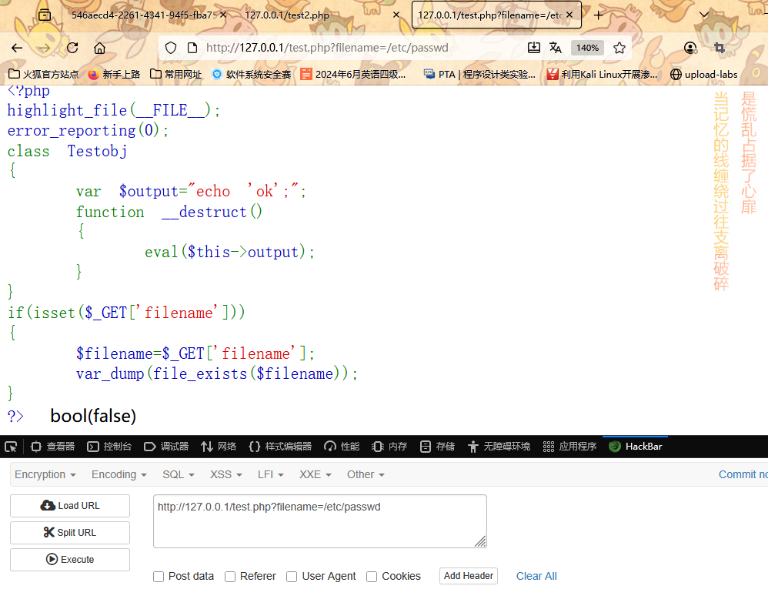Tick the Referer checkbox
Image resolution: width=768 pixels, height=616 pixels.
pyautogui.click(x=230, y=577)
